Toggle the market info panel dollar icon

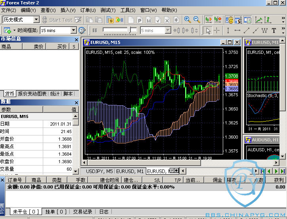tap(230, 20)
